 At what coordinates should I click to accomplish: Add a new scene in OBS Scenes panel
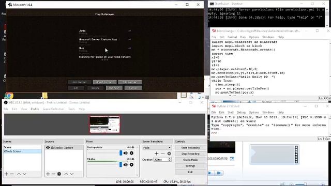(6, 174)
